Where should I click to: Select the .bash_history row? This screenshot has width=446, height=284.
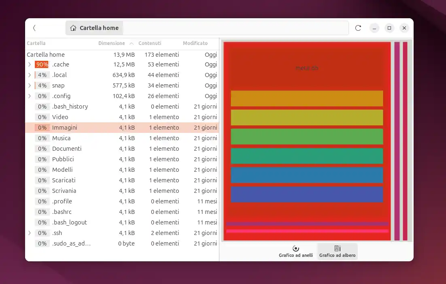pyautogui.click(x=122, y=107)
